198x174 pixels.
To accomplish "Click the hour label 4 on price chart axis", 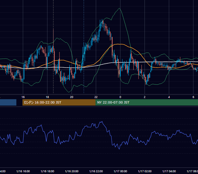I will click(169, 97).
